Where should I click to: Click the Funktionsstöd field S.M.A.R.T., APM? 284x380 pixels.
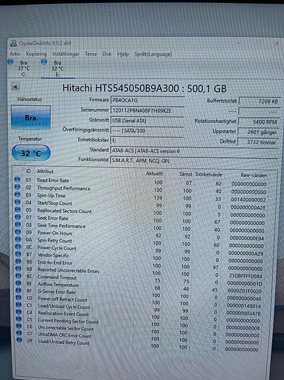click(x=194, y=161)
